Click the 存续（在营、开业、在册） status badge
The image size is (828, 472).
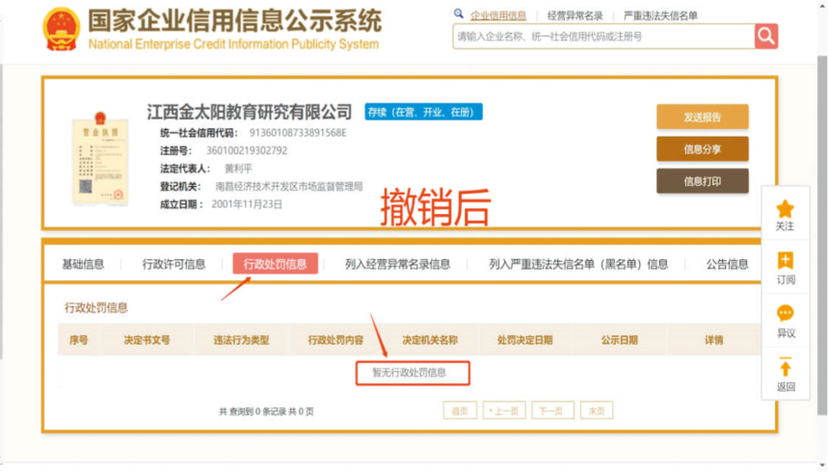pos(423,112)
